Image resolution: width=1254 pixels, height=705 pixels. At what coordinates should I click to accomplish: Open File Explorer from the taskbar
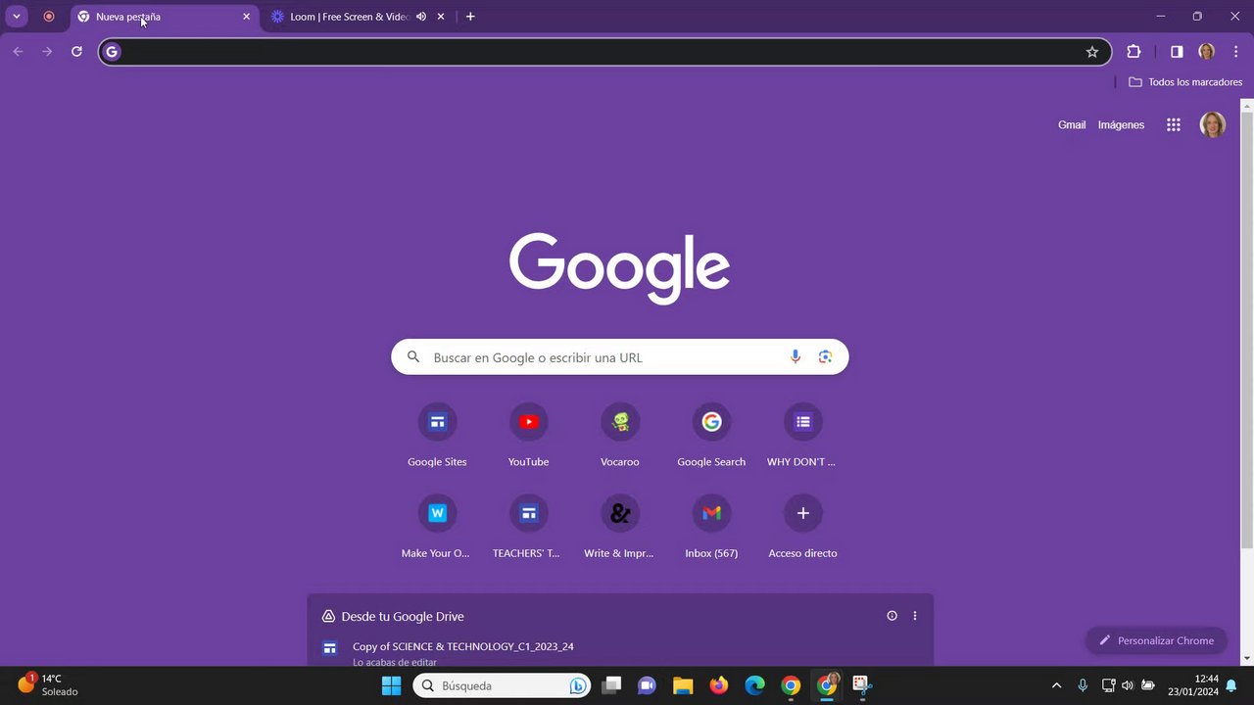(x=683, y=685)
